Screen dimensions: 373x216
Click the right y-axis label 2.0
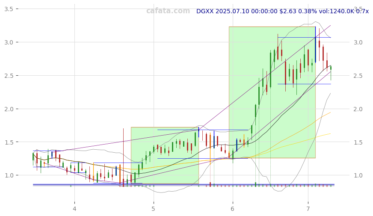(358, 109)
